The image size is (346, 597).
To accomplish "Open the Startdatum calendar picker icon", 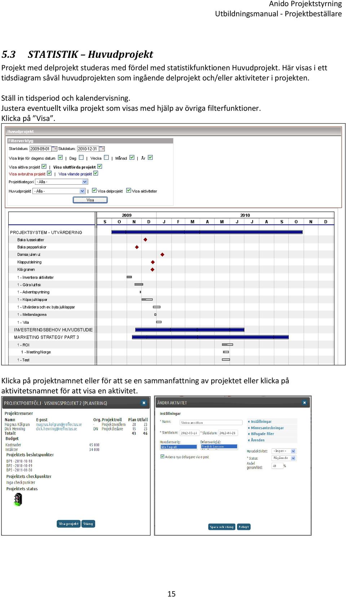I will click(x=54, y=149).
